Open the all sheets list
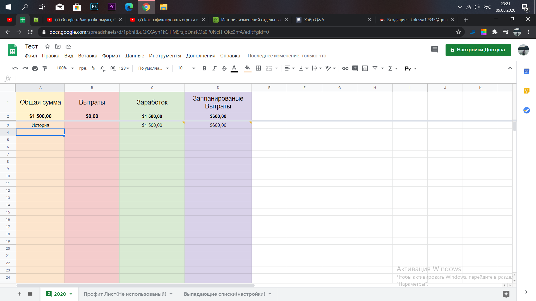 [x=30, y=294]
